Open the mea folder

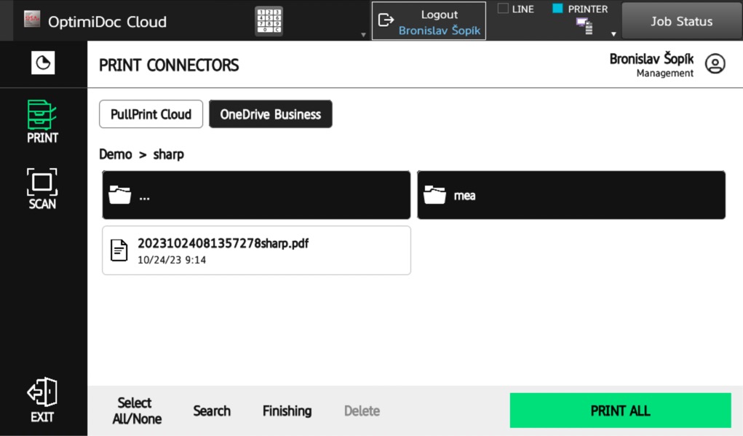[571, 195]
